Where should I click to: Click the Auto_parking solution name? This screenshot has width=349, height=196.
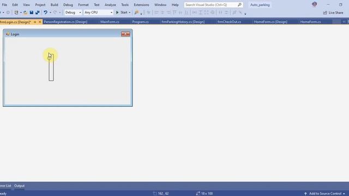[x=260, y=5]
